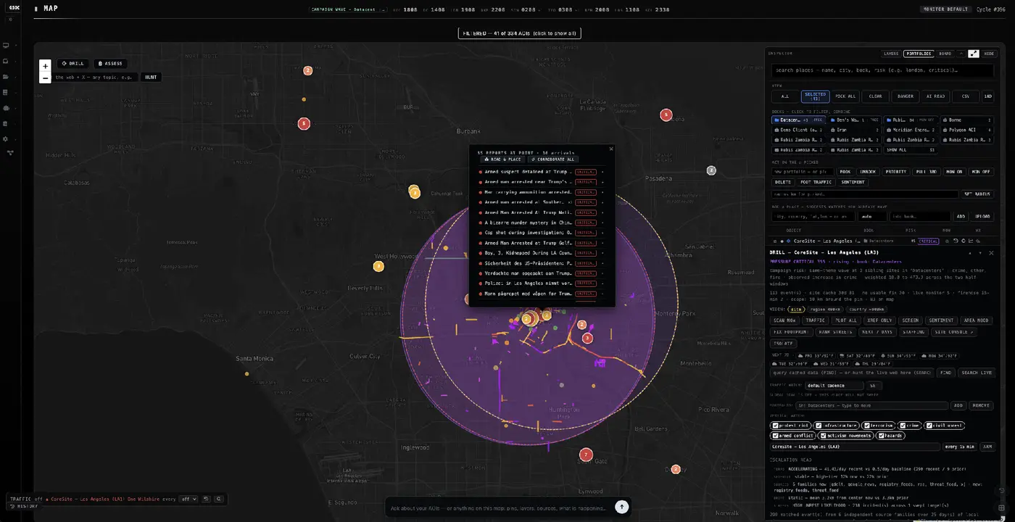Switch to the PORTFOLIOS tab
The width and height of the screenshot is (1015, 522).
tap(919, 54)
